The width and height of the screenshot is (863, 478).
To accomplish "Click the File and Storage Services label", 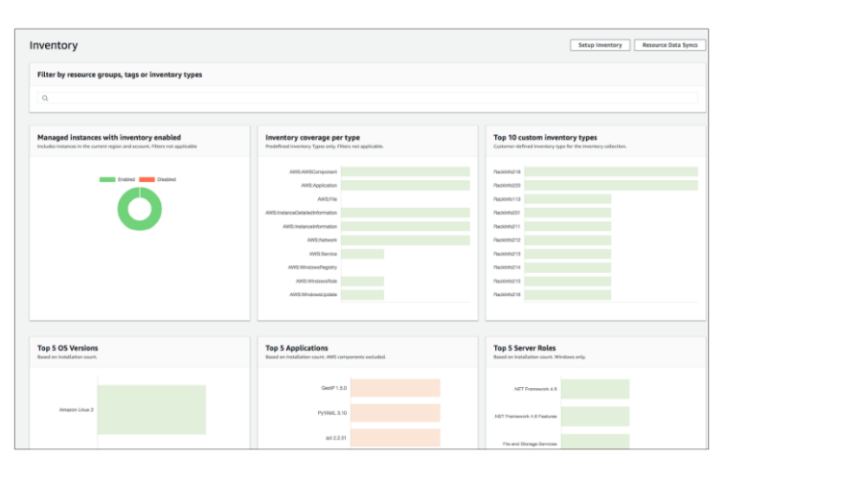I will 530,444.
